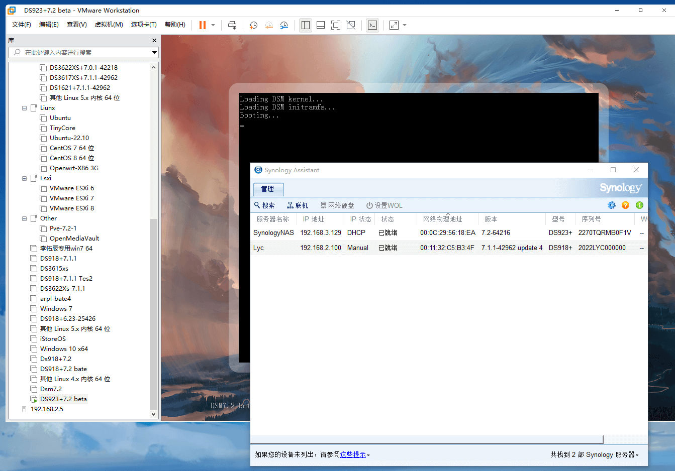Screen dimensions: 675x471
Task: Sort by the 版本 column header
Action: point(512,219)
